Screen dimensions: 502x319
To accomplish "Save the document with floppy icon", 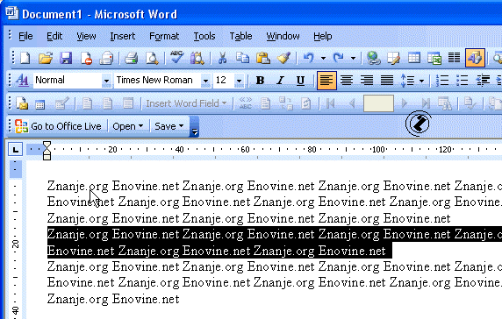I will (66, 58).
